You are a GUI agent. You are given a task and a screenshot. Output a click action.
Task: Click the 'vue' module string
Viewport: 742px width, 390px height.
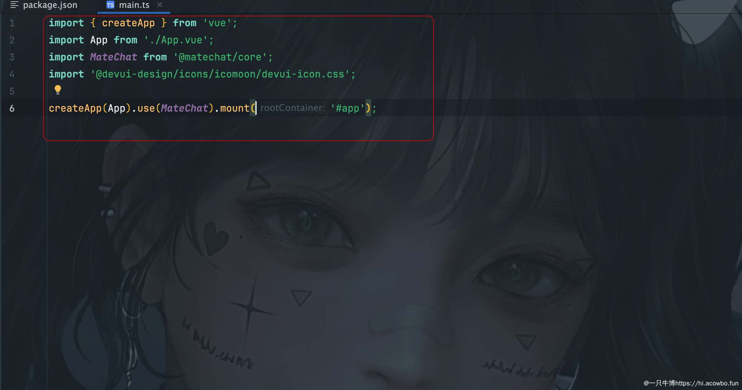217,23
